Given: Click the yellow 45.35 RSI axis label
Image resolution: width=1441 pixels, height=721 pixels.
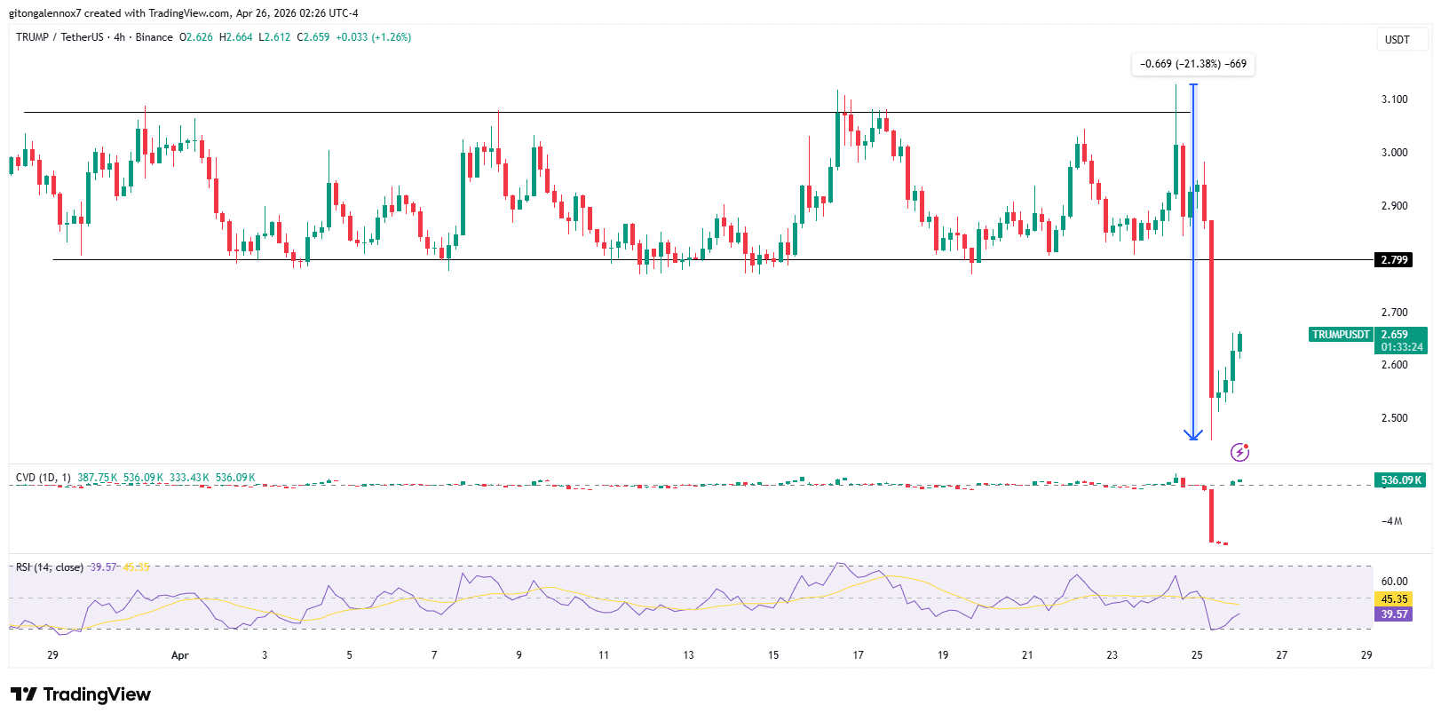Looking at the screenshot, I should [x=1393, y=599].
